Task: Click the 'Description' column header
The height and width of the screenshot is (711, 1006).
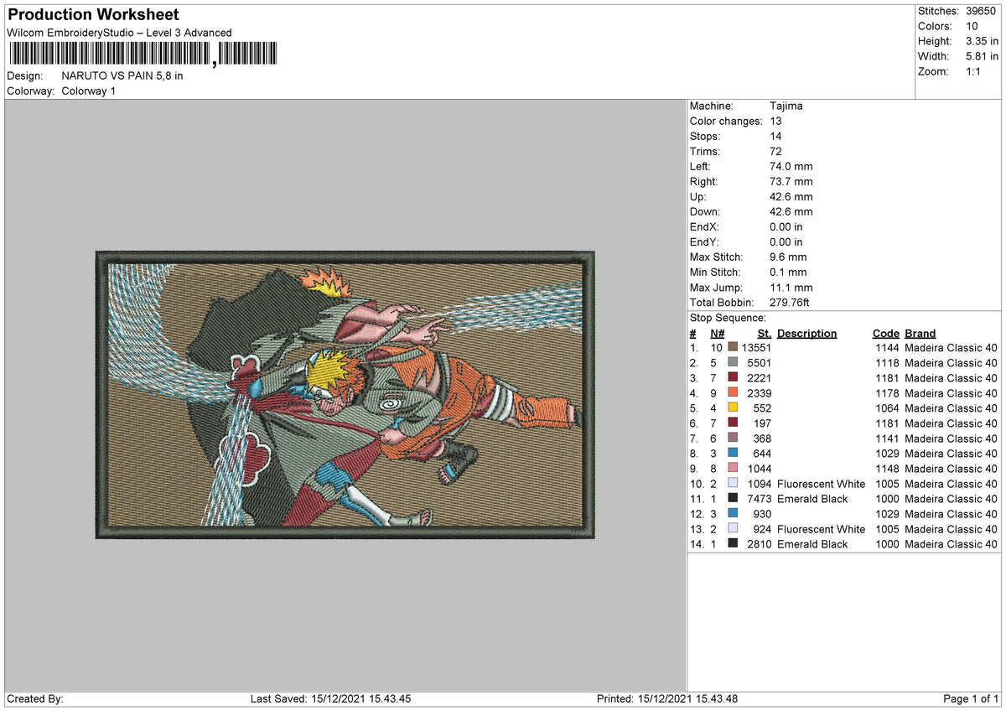Action: pos(806,333)
